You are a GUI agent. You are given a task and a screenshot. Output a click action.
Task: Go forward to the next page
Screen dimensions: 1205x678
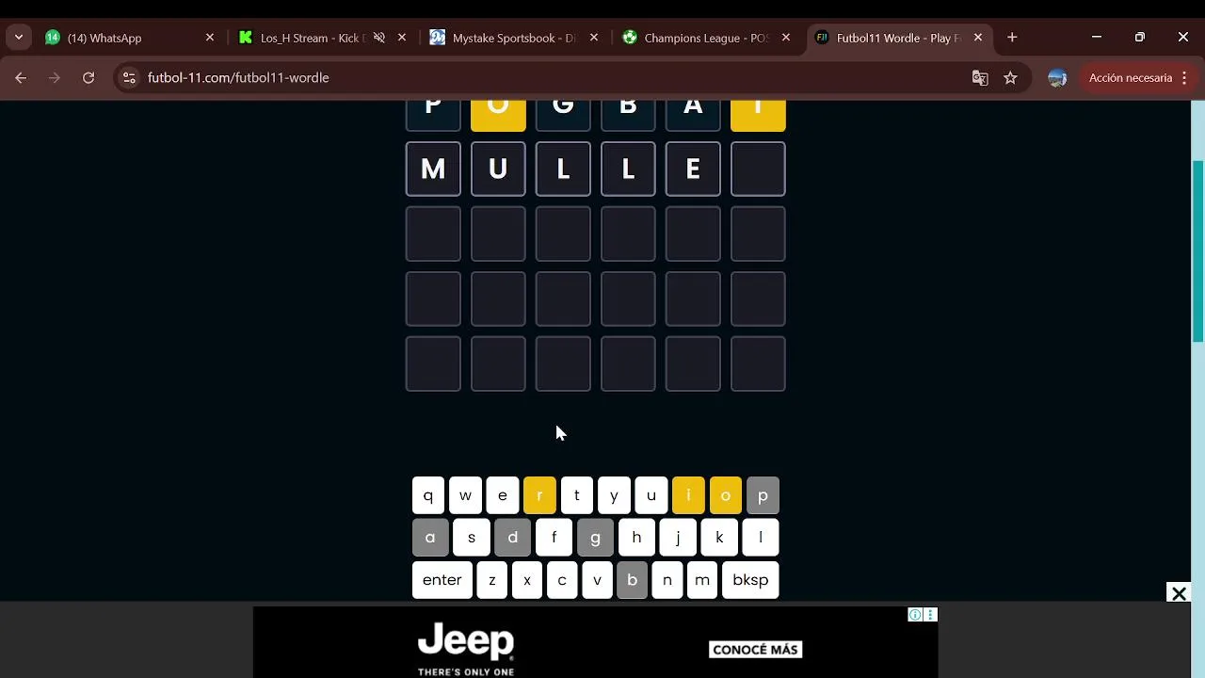(x=55, y=78)
